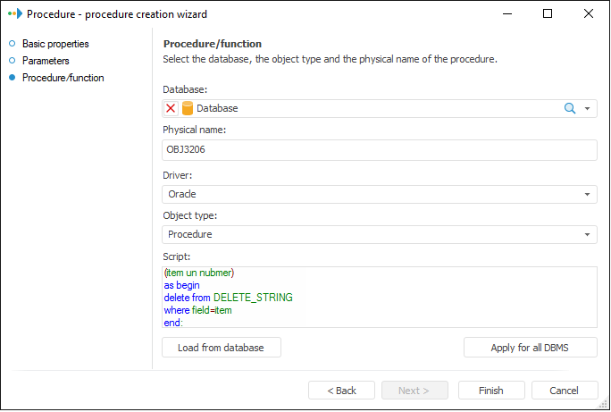Close the procedure creation wizard window

pos(588,13)
